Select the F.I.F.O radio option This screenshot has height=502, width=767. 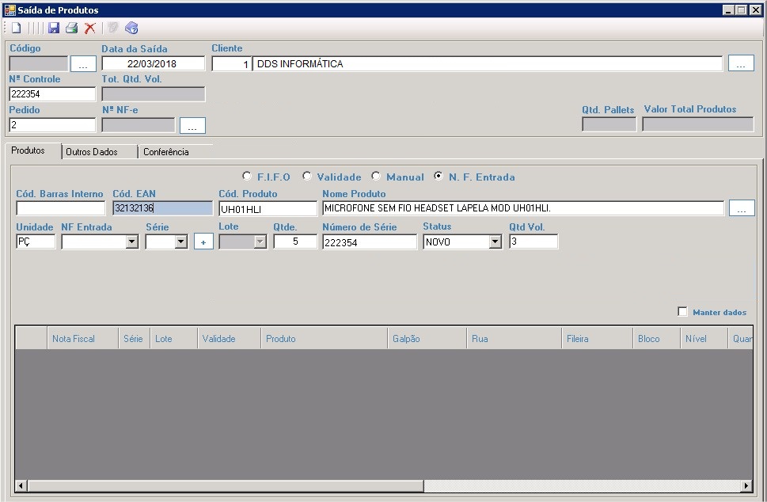click(x=247, y=177)
